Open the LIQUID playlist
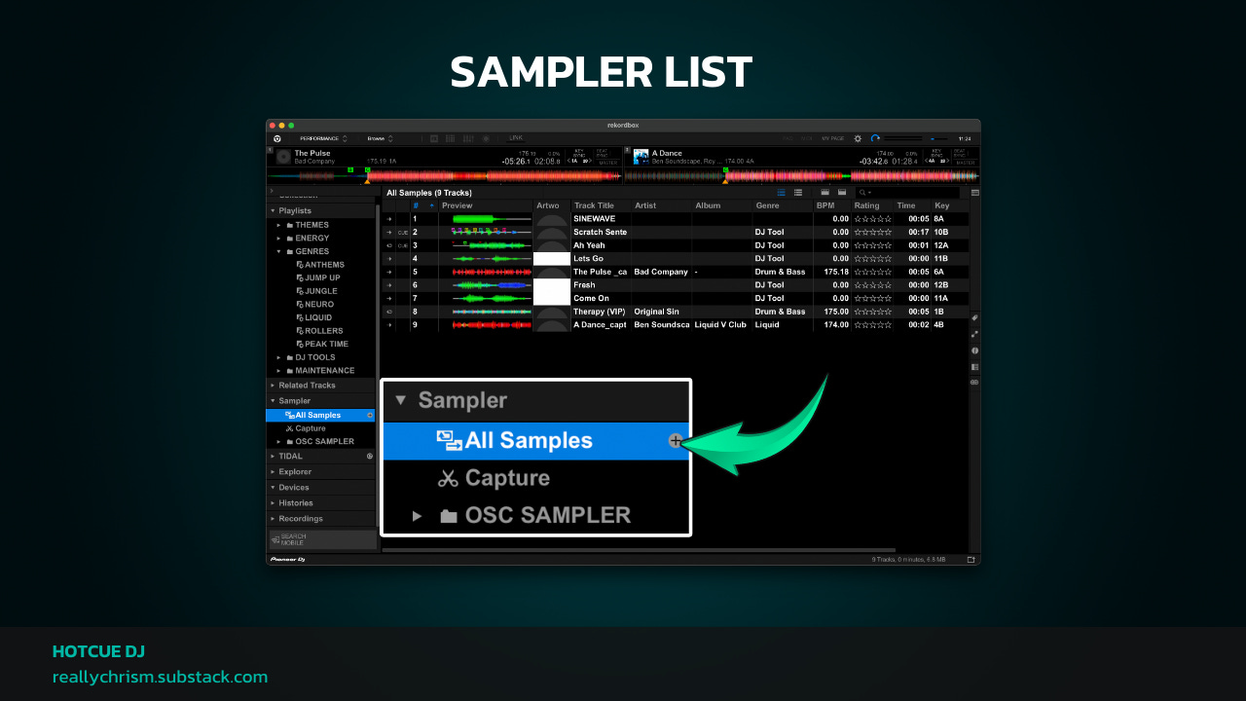 tap(318, 317)
